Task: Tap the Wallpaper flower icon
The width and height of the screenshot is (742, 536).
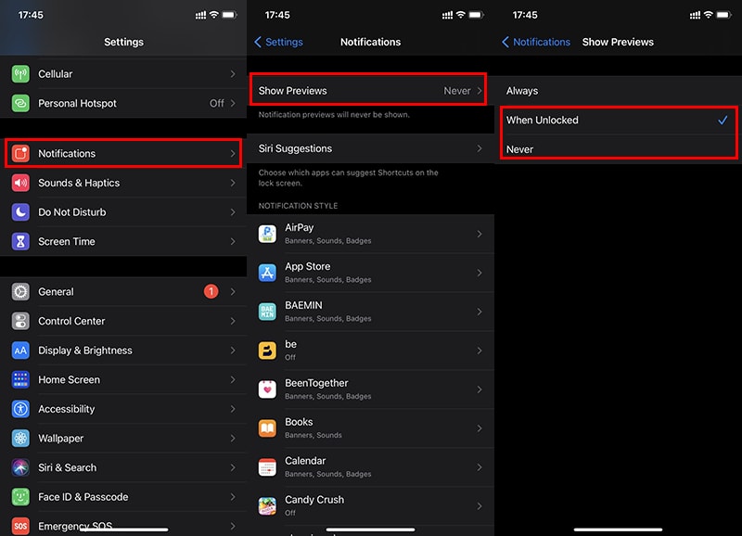Action: coord(20,438)
